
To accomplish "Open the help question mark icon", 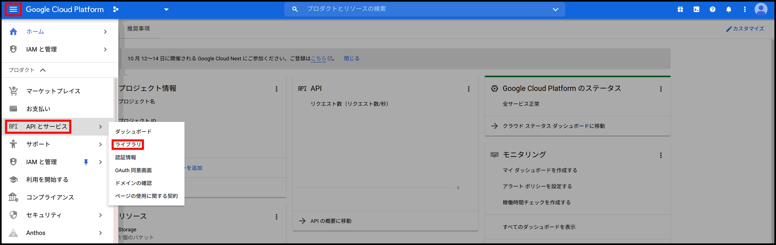I will (x=713, y=9).
